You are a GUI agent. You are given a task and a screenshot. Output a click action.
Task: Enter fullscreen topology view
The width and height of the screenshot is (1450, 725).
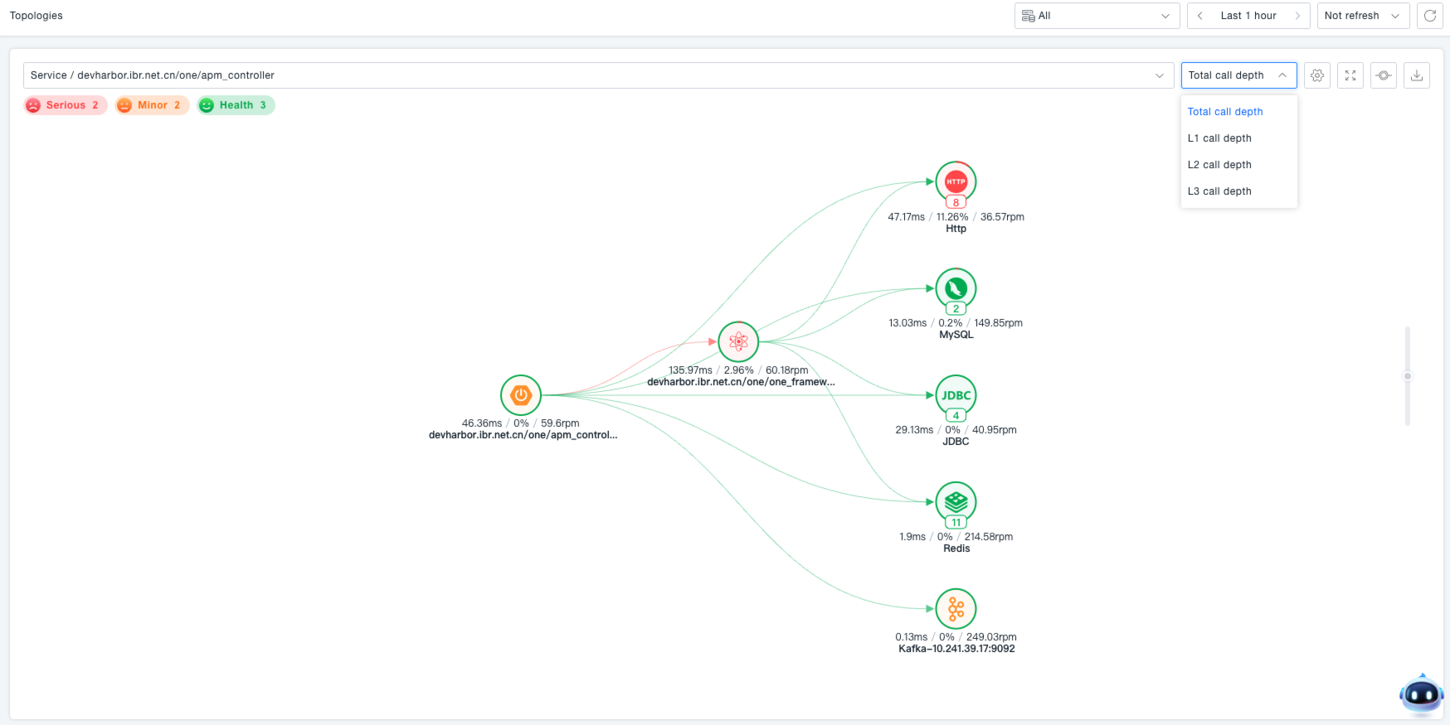coord(1350,75)
